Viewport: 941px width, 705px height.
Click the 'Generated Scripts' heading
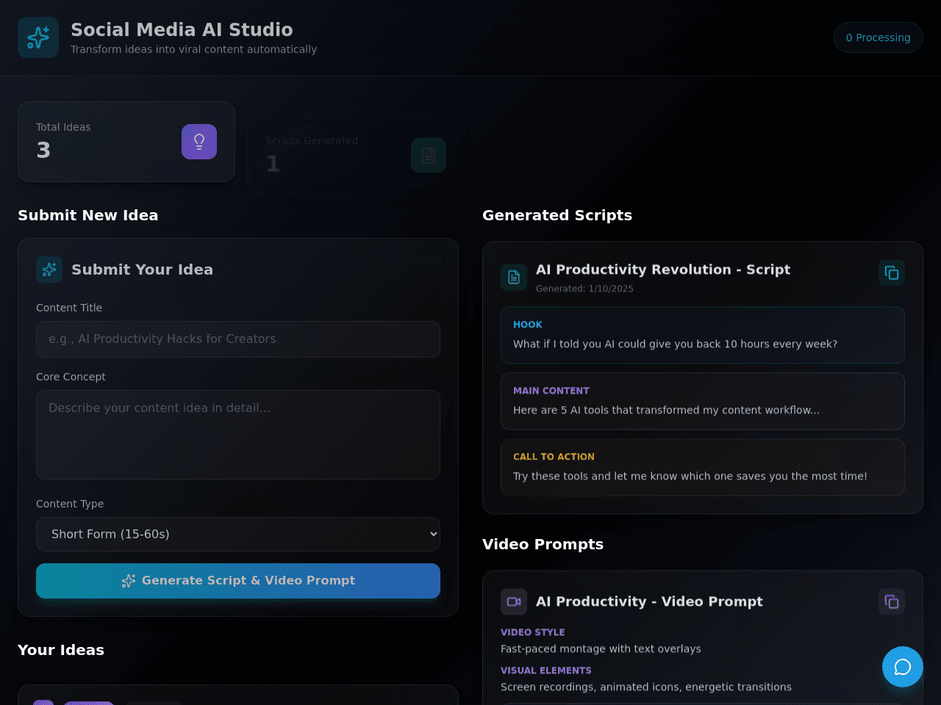pos(557,215)
